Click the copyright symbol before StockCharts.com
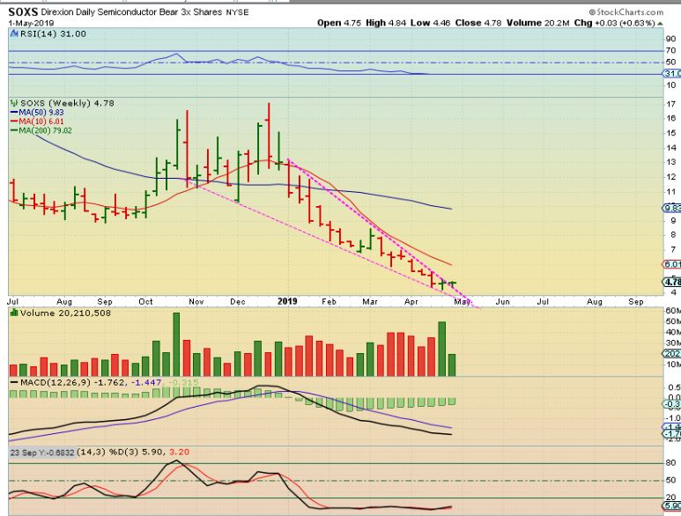The width and height of the screenshot is (681, 516). 592,12
